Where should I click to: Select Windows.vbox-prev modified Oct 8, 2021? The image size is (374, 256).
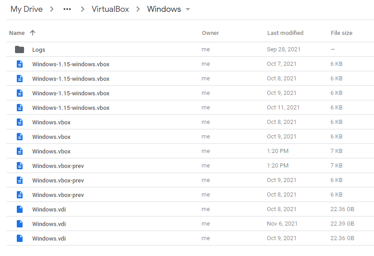pos(58,195)
